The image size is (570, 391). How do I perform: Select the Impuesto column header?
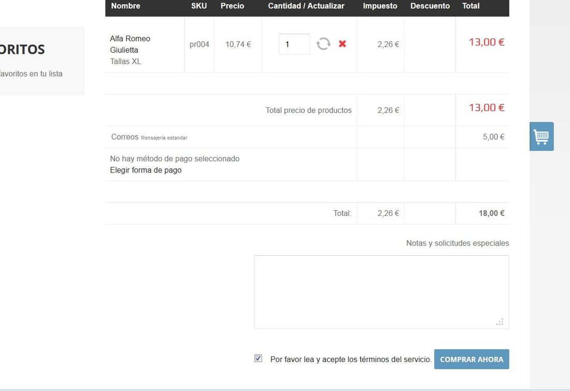[x=380, y=6]
